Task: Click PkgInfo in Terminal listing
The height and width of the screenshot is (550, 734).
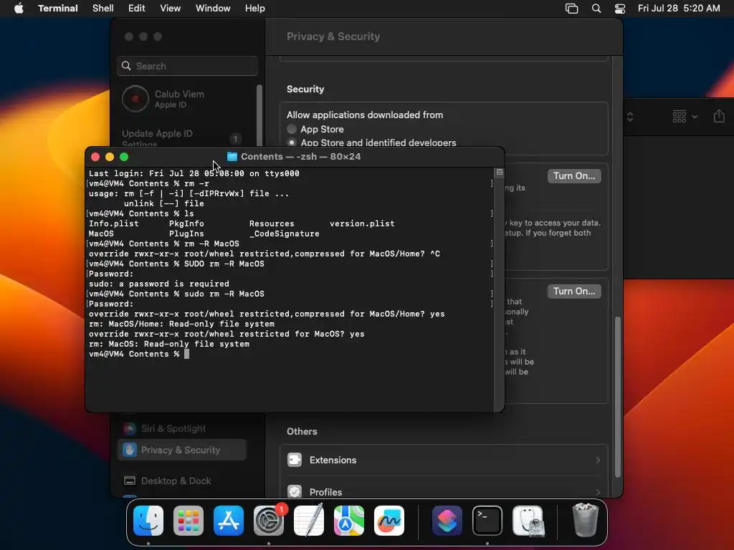Action: pos(186,223)
